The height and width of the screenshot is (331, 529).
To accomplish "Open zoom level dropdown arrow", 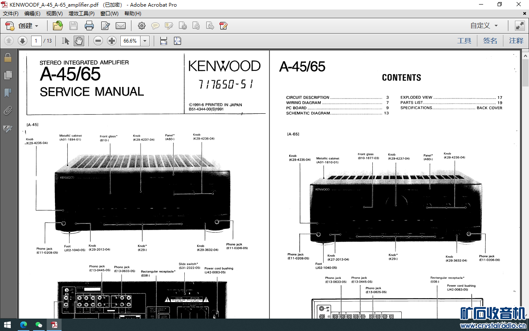I will 145,41.
